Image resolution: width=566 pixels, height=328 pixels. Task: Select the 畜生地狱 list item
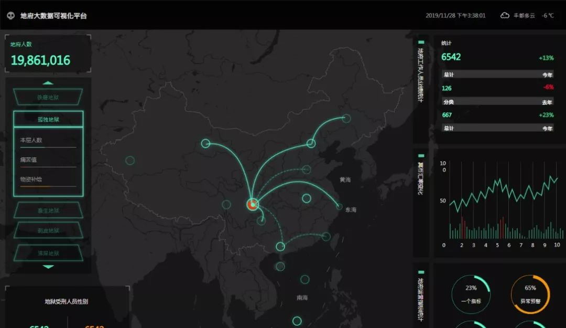click(48, 210)
